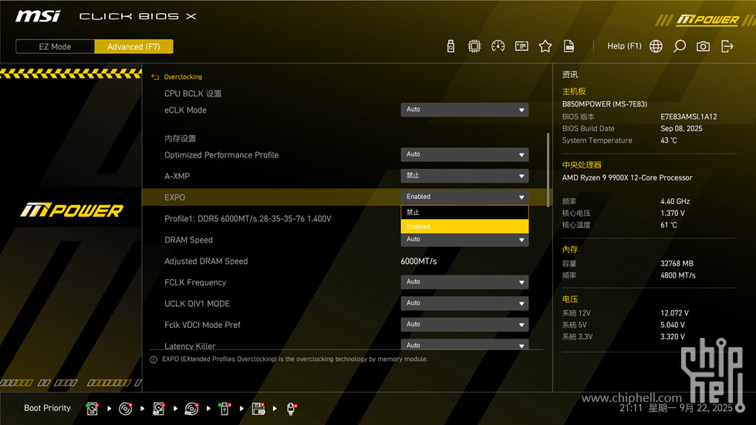Screen dimensions: 756x425
Task: Open the Latency Killer dropdown
Action: 464,345
